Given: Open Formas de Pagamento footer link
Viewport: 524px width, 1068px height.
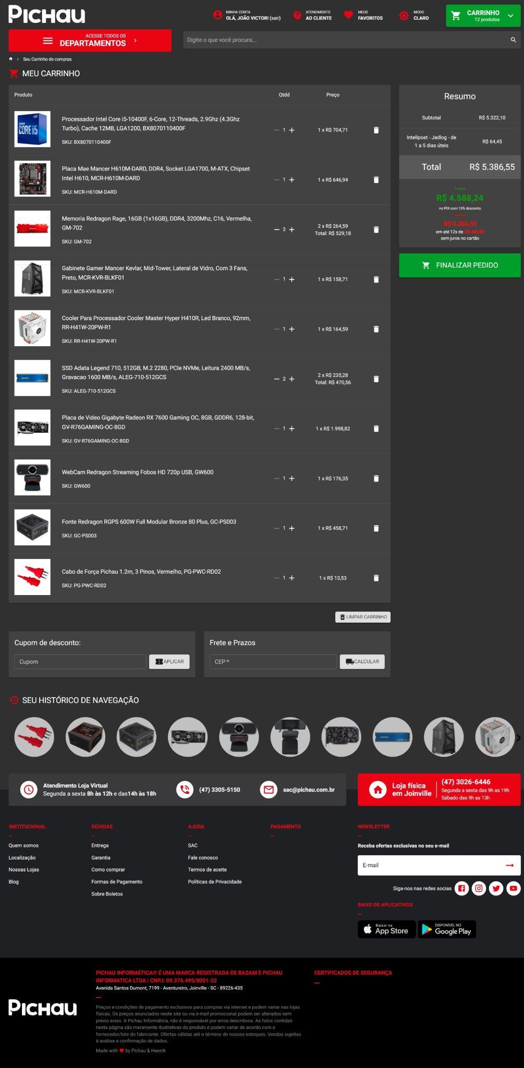Looking at the screenshot, I should [117, 882].
